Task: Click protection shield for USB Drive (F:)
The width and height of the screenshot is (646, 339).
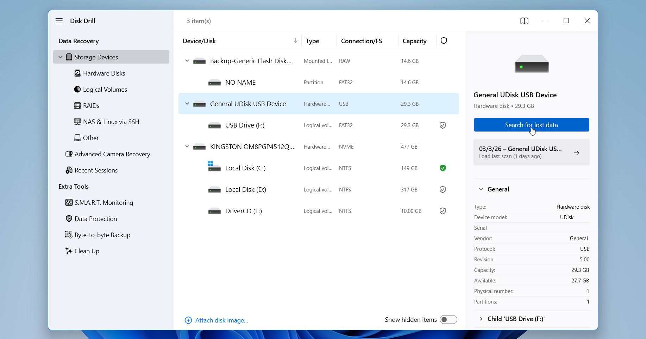Action: click(x=443, y=125)
